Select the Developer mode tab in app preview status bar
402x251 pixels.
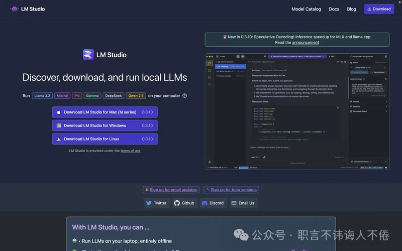pyautogui.click(x=253, y=168)
